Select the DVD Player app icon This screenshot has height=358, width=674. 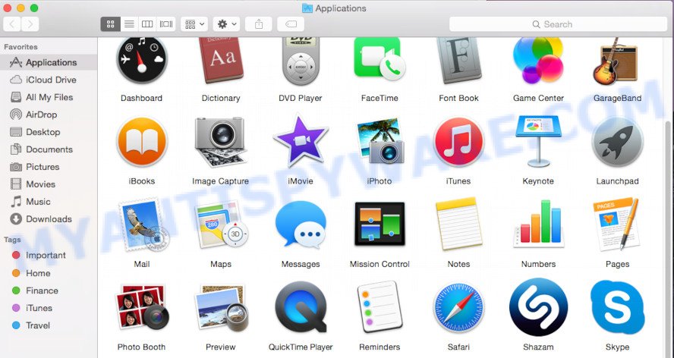(301, 61)
